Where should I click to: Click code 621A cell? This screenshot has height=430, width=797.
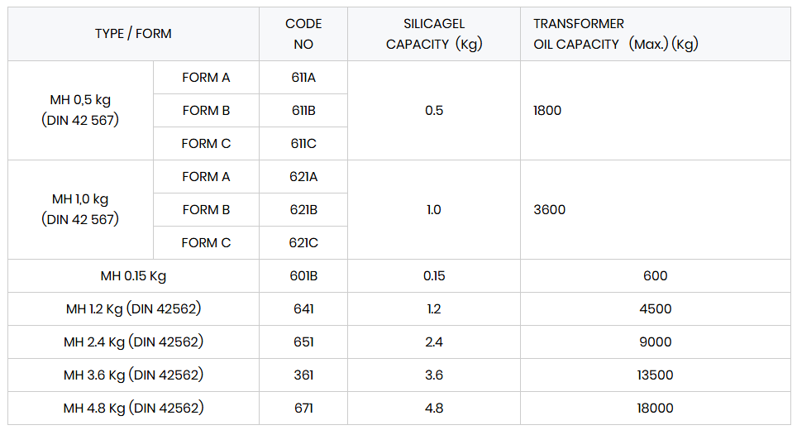tap(303, 176)
